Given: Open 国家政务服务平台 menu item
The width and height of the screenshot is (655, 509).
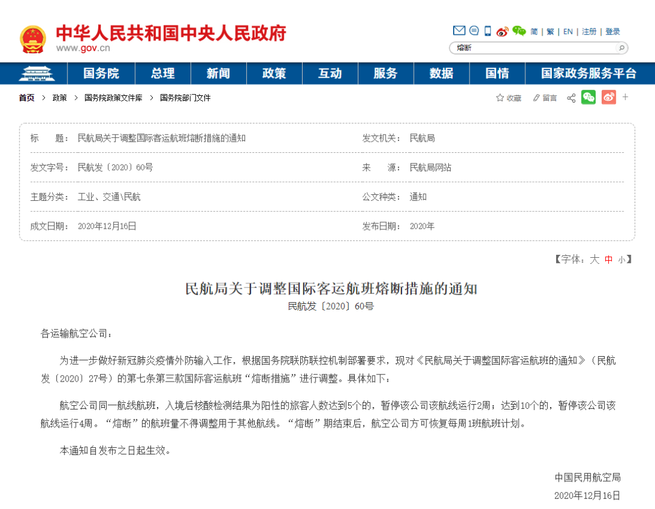Looking at the screenshot, I should (x=588, y=73).
